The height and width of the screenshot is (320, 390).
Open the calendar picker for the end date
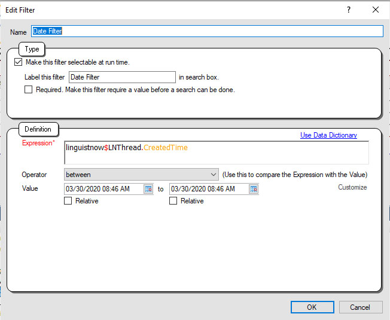click(x=253, y=189)
